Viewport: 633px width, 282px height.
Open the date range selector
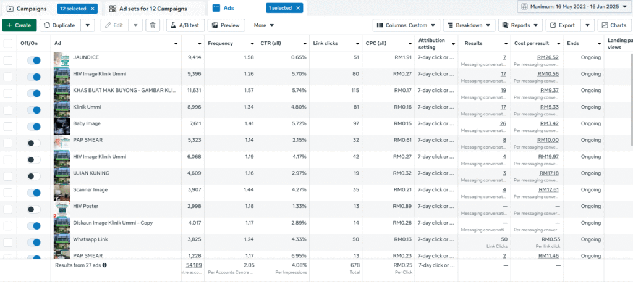tap(574, 7)
